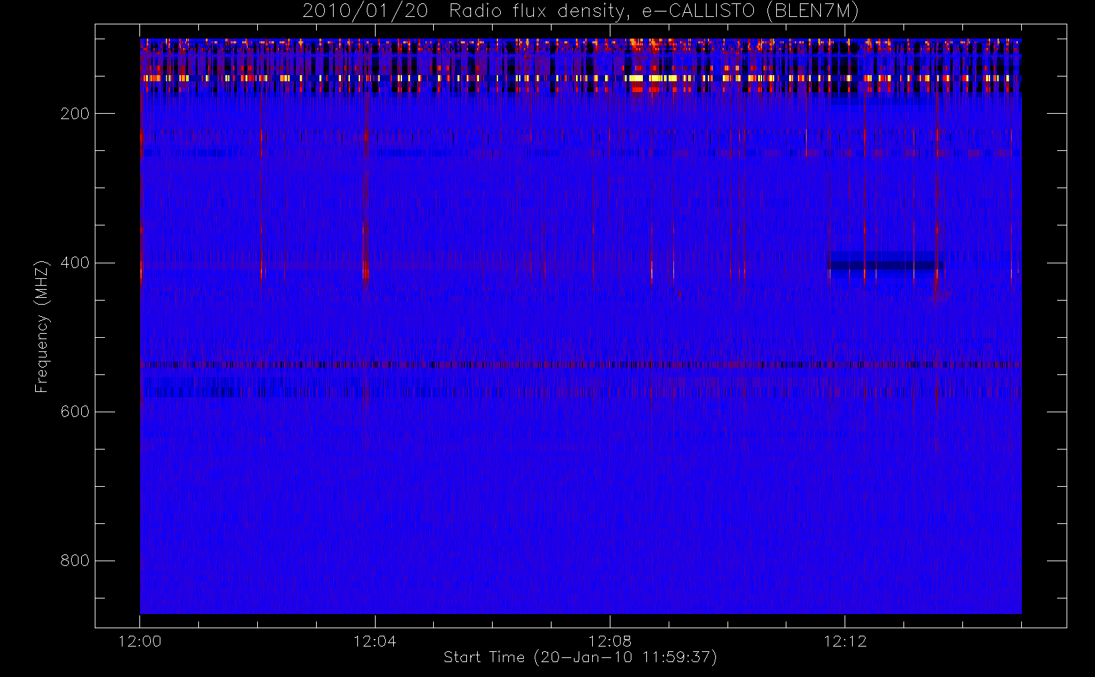The height and width of the screenshot is (677, 1095).
Task: Click the '12:08' time axis label
Action: tap(610, 641)
